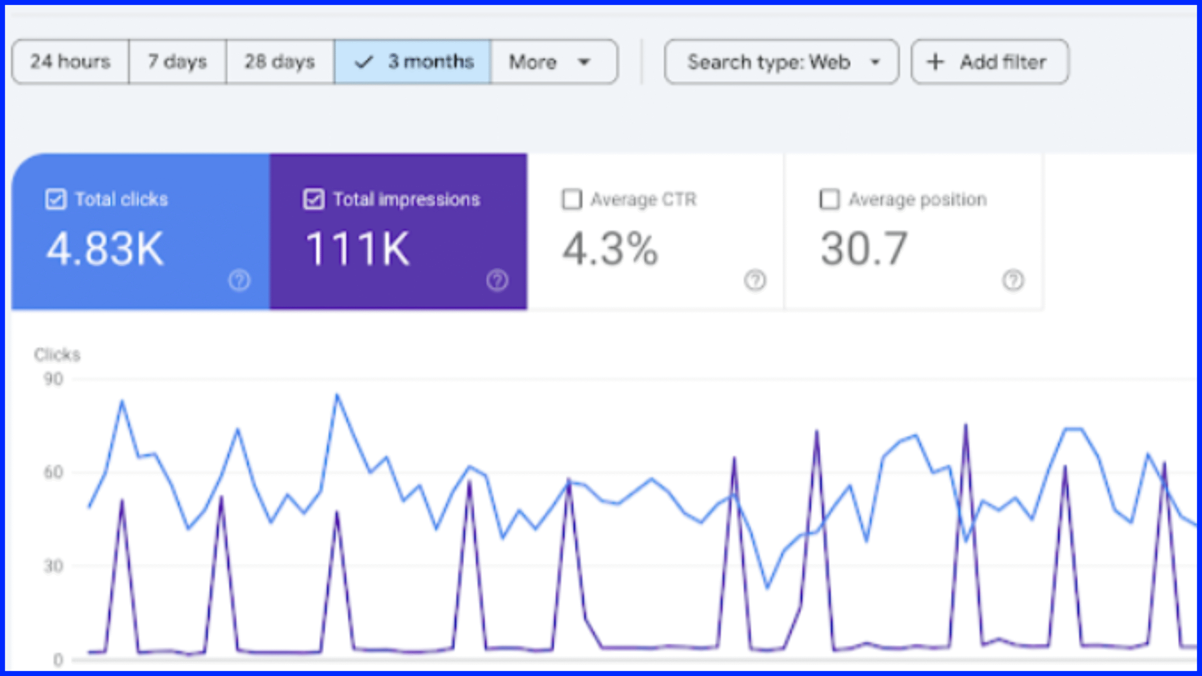The height and width of the screenshot is (676, 1202).
Task: Click the 4.3% Average CTR value card
Action: [x=610, y=249]
